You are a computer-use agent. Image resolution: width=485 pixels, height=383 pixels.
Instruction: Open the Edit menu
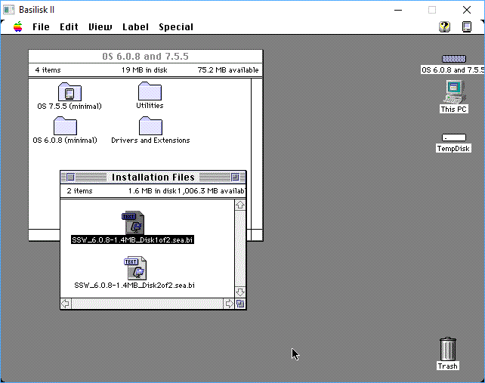(x=69, y=27)
